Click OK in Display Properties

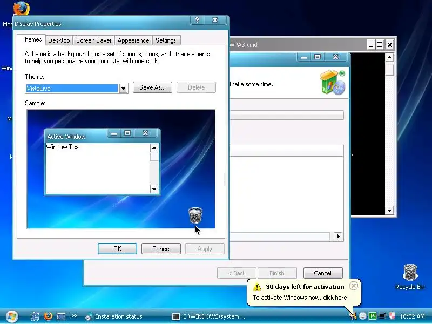117,249
